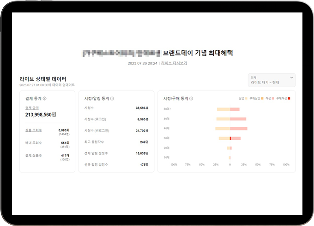Toggle the 여성 legend swatch

point(273,99)
